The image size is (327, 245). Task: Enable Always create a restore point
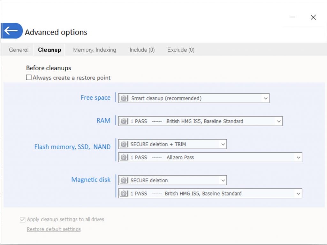pos(29,77)
